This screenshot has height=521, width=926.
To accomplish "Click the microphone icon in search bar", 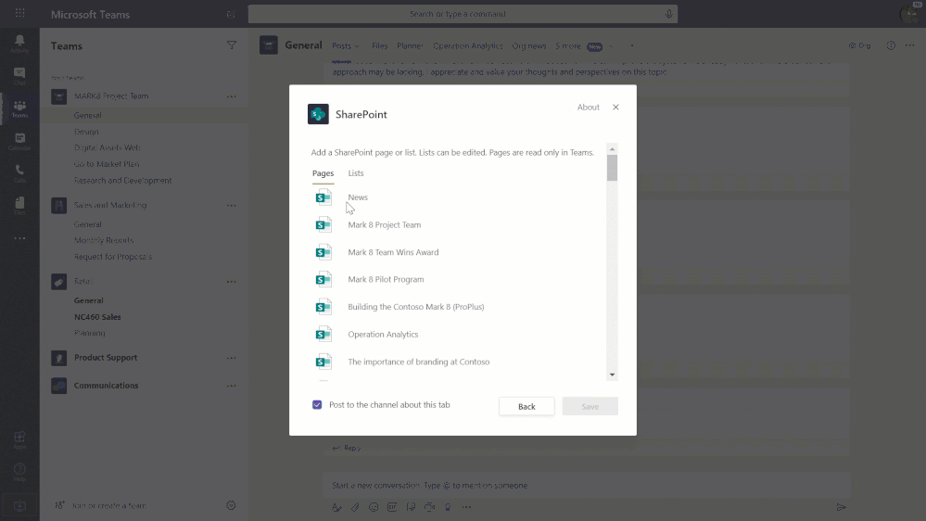I will point(668,14).
